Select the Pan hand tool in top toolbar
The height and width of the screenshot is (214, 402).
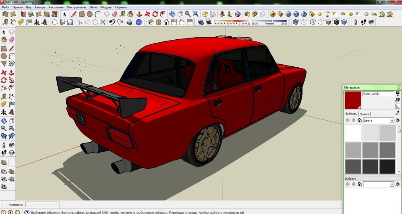point(180,14)
